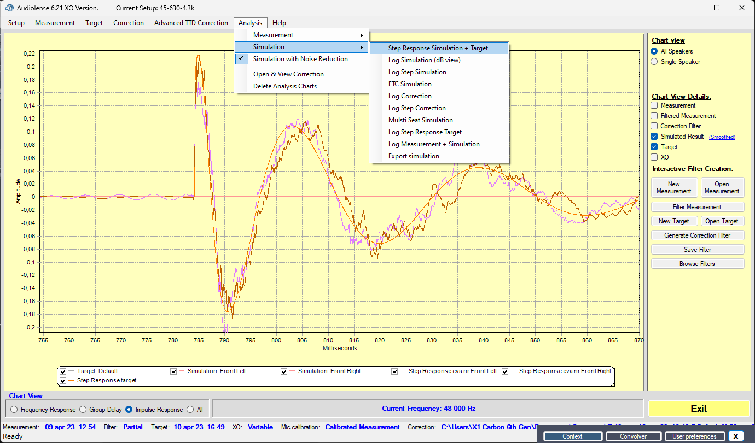The height and width of the screenshot is (443, 755).
Task: Toggle Step Response target legend checkbox
Action: point(63,380)
